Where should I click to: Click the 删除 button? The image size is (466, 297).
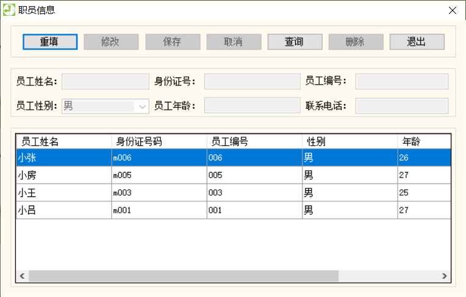click(x=356, y=41)
